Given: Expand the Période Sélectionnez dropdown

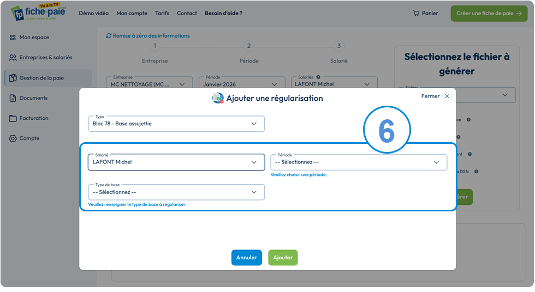Looking at the screenshot, I should (359, 162).
